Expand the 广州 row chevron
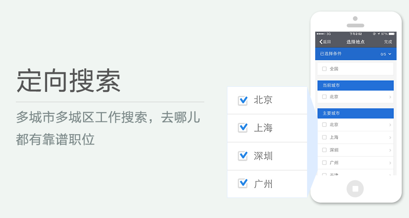Image resolution: width=409 pixels, height=218 pixels. (x=390, y=163)
